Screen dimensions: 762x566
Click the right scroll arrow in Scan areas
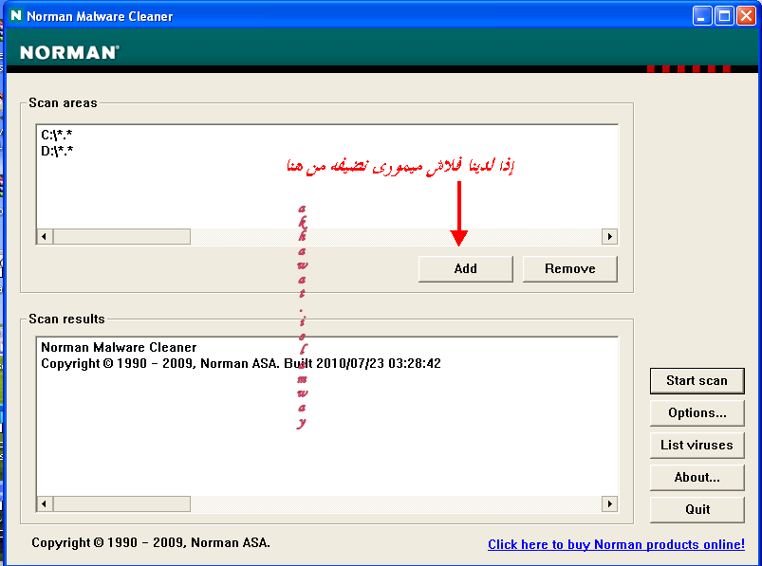point(609,237)
